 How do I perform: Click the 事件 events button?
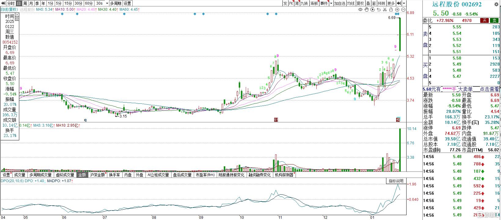[324, 3]
